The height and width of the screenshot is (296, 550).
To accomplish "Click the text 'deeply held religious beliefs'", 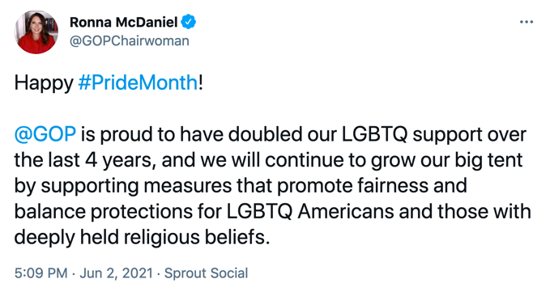I will (140, 238).
